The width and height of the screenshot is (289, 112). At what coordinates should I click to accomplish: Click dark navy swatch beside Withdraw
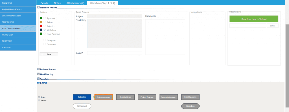click(41, 30)
